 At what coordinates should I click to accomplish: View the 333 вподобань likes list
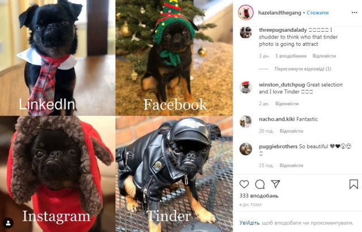pos(259,196)
